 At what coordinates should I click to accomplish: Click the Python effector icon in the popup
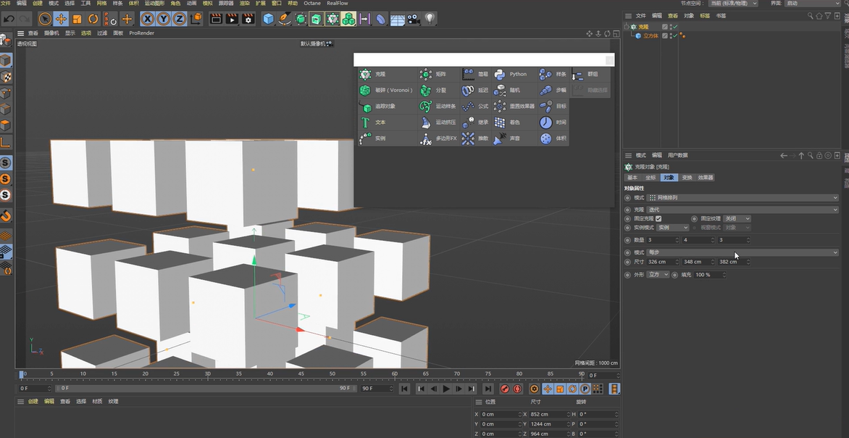pos(501,73)
